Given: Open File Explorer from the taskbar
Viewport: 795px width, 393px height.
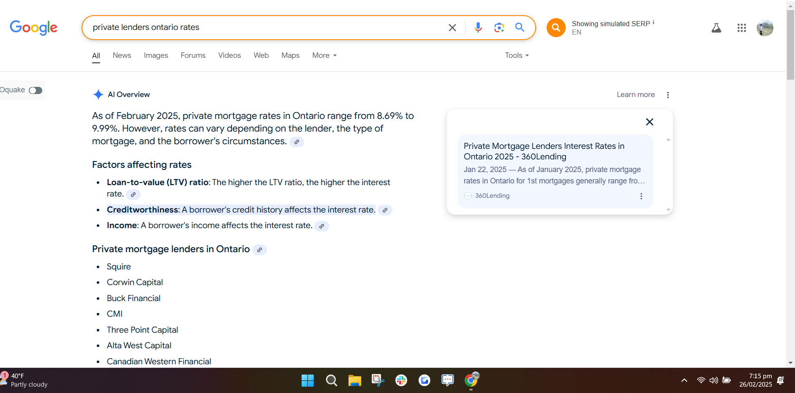Looking at the screenshot, I should click(354, 380).
